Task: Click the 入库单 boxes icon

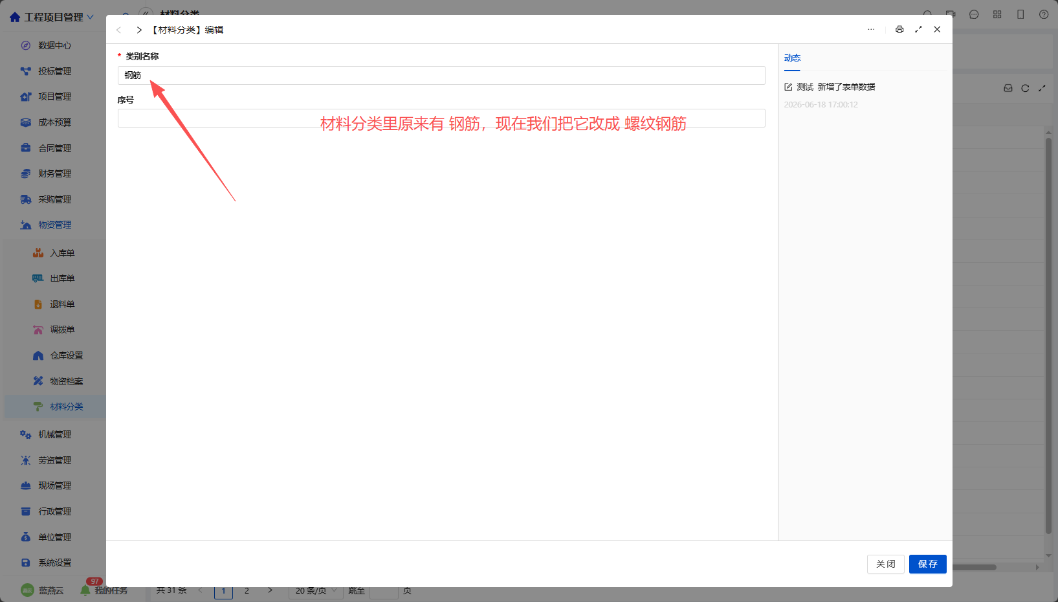Action: [38, 253]
